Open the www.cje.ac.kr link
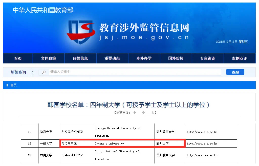Viewport: 259px width, 166px height. pyautogui.click(x=202, y=132)
